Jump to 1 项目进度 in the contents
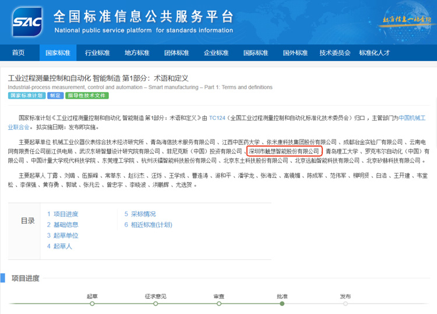The image size is (437, 314). (x=63, y=213)
